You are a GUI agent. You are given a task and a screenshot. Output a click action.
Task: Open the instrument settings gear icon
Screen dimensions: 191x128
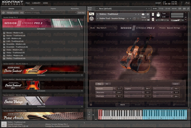tap(91, 105)
